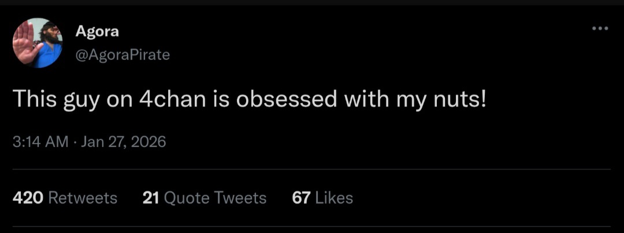The image size is (624, 233).
Task: Select the word "Retweets" label
Action: tap(83, 198)
